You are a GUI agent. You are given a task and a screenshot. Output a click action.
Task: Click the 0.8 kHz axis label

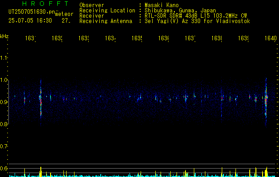4,124
